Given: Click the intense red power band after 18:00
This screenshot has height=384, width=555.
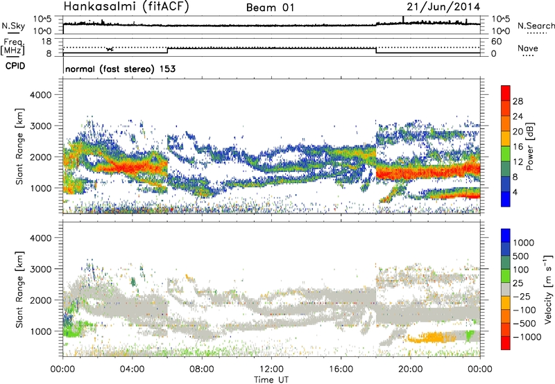Looking at the screenshot, I should [428, 172].
